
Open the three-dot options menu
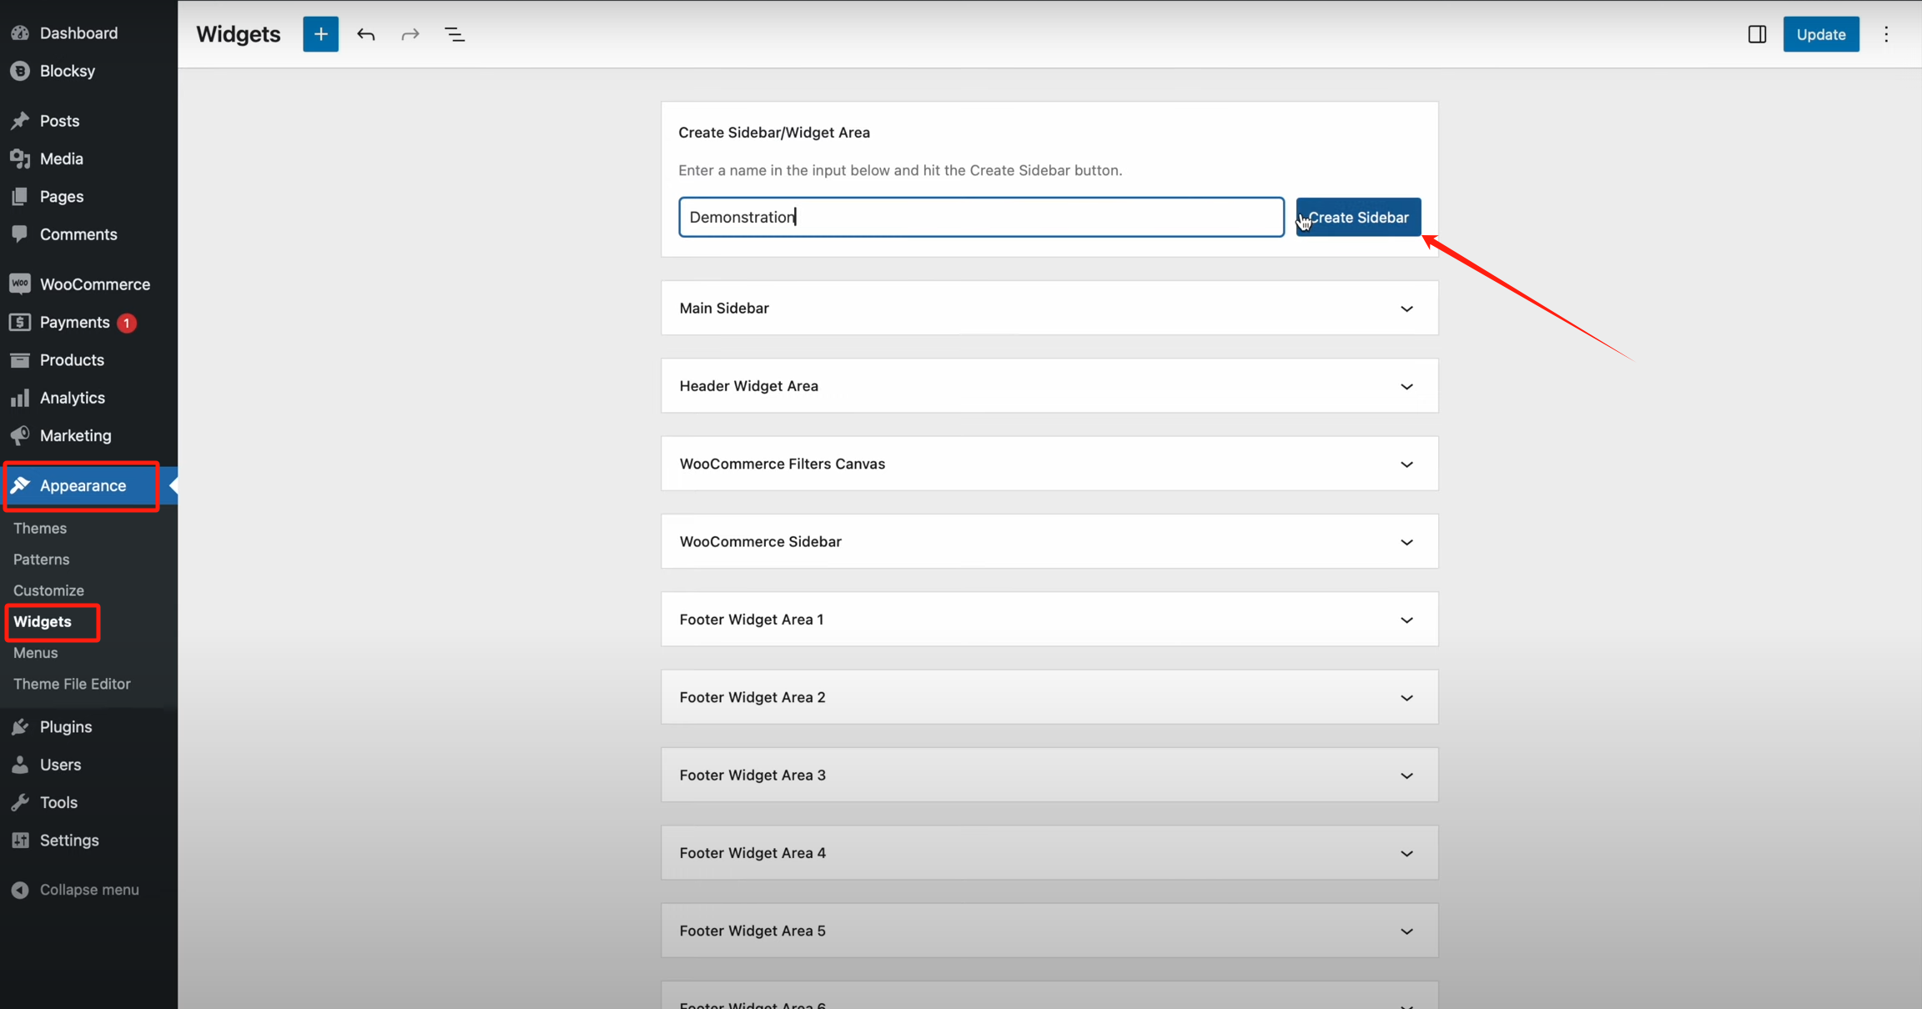coord(1886,34)
